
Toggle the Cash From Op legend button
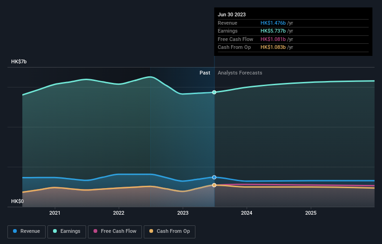click(169, 231)
